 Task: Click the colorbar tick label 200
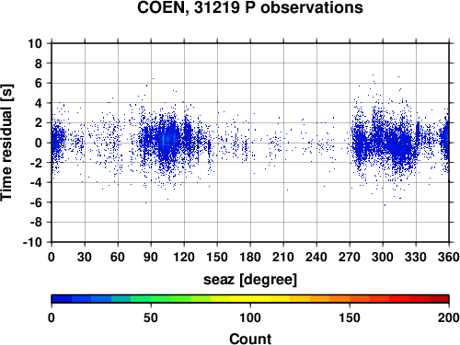449,317
